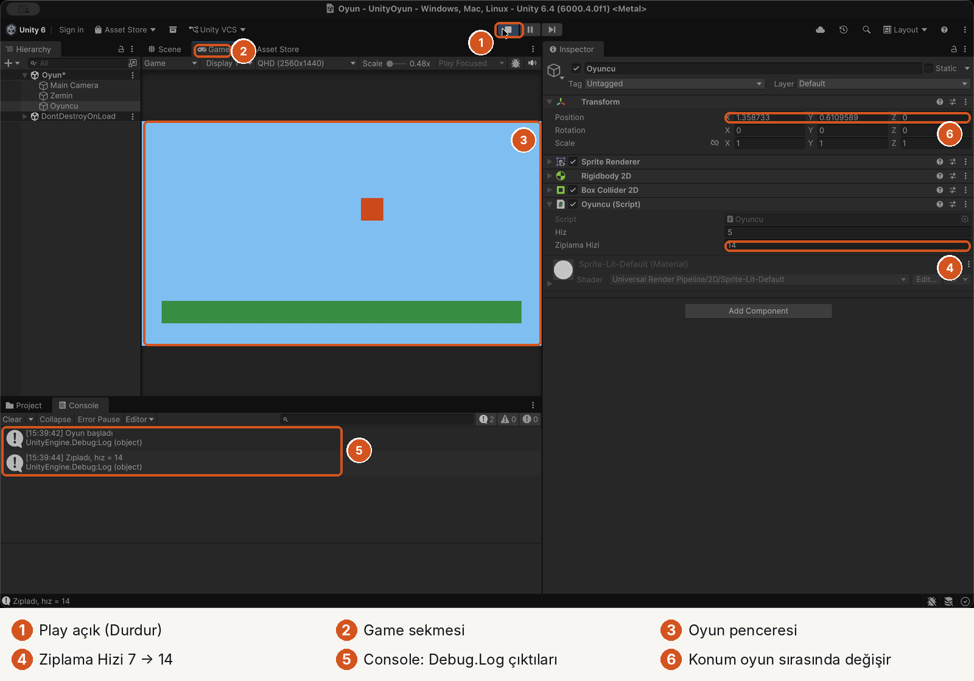
Task: Uncheck the Oyuncu object active checkbox
Action: [576, 68]
